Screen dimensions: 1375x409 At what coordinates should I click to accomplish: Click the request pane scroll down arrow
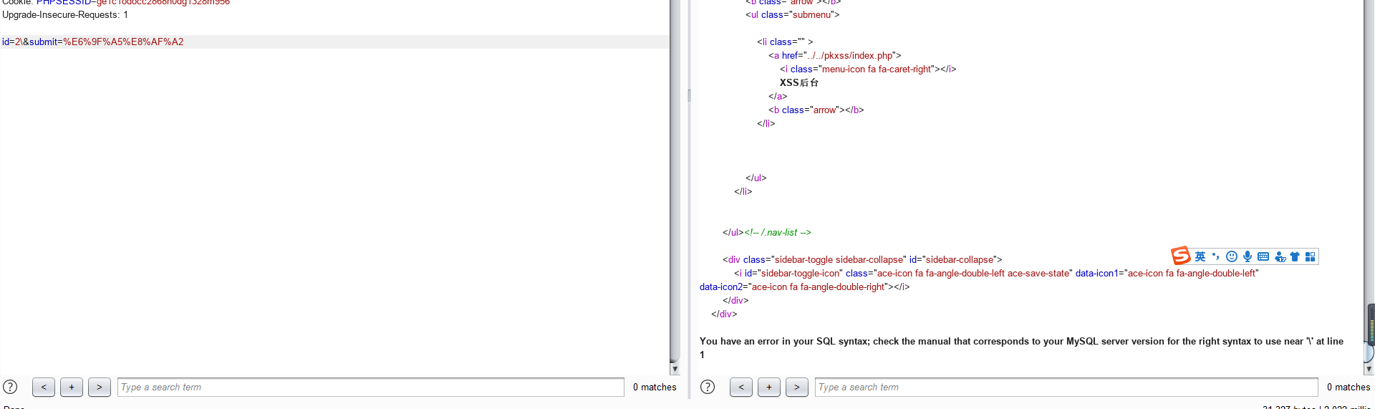point(675,370)
